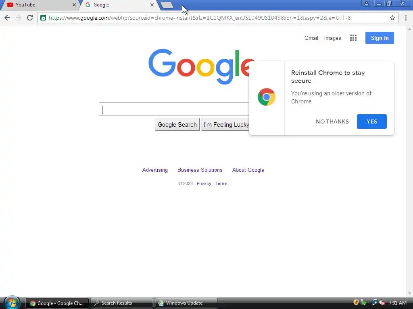Click the I'm Feeling Lucky button
The height and width of the screenshot is (309, 413).
coord(226,125)
